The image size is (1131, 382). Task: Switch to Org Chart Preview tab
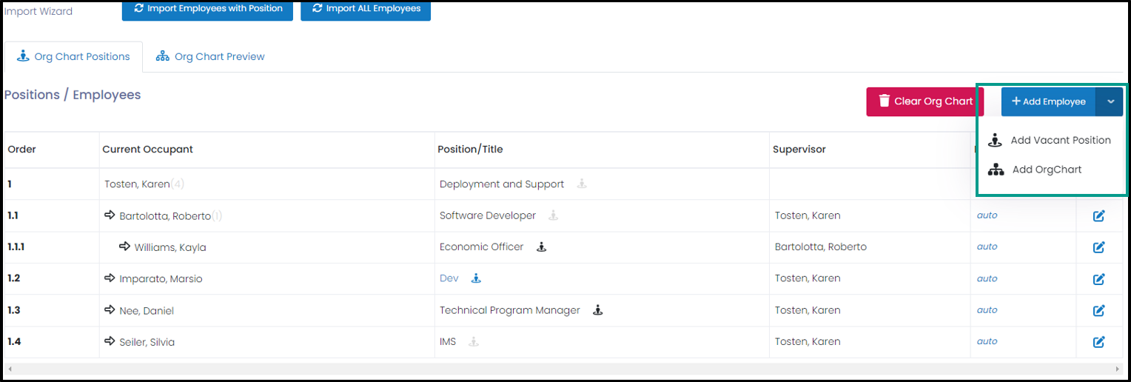click(210, 56)
